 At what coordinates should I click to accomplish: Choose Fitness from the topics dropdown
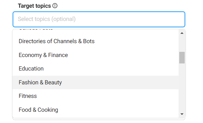(95, 96)
